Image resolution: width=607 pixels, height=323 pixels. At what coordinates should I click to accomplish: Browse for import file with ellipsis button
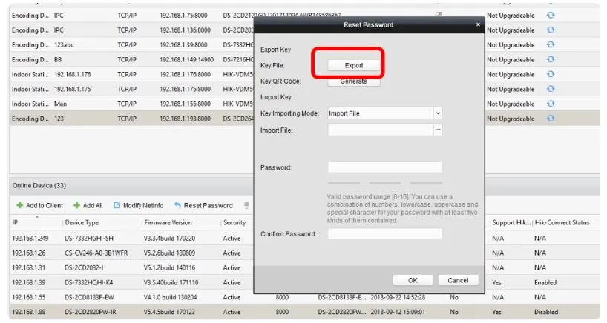(438, 130)
